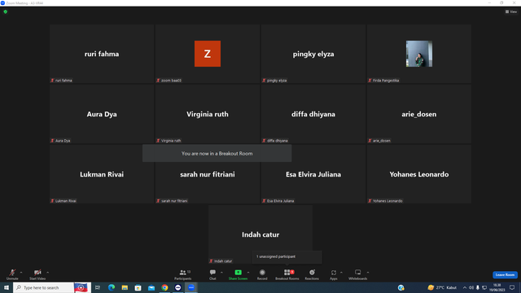Click the green encryption shield icon

[x=6, y=11]
